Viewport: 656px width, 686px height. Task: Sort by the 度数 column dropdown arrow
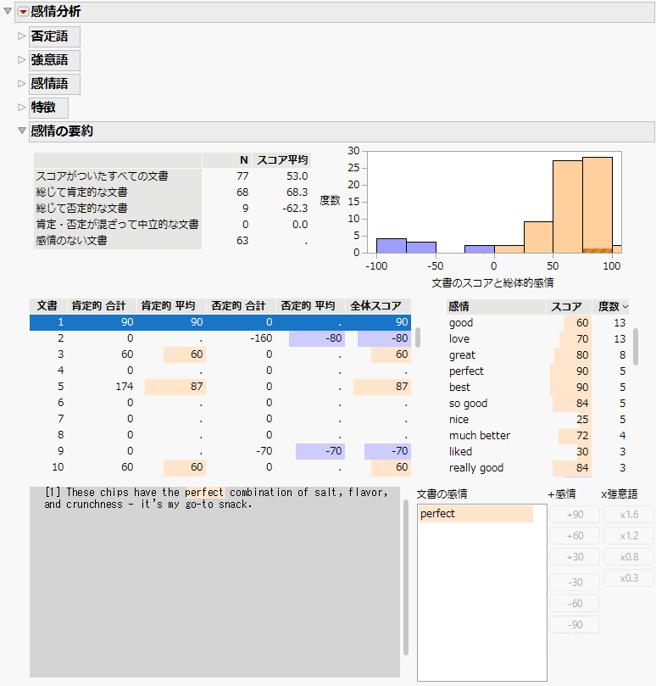(x=625, y=307)
